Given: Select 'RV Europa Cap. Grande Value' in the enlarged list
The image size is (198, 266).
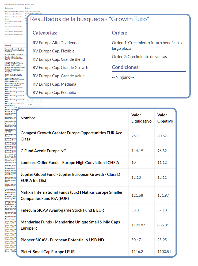Looking at the screenshot, I should (59, 76).
